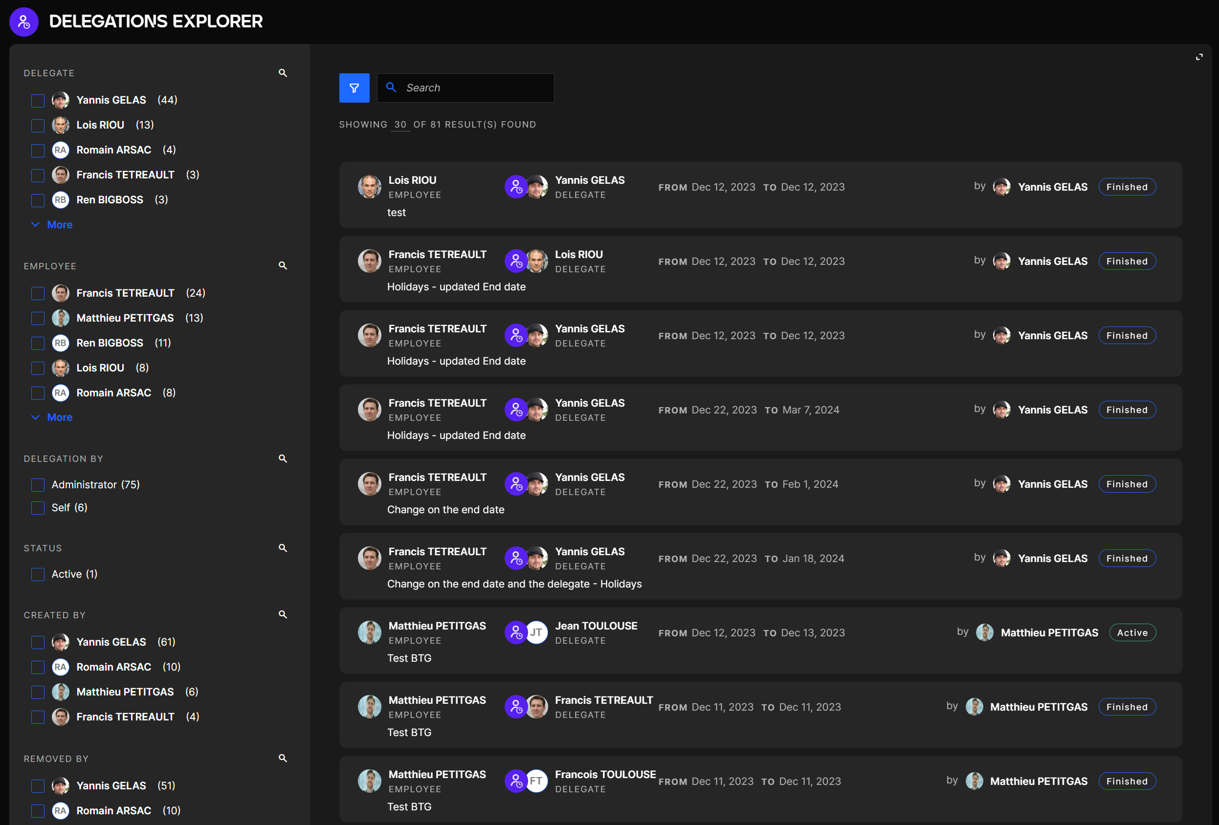Expand More under the Employee list
The height and width of the screenshot is (825, 1219).
pyautogui.click(x=59, y=417)
